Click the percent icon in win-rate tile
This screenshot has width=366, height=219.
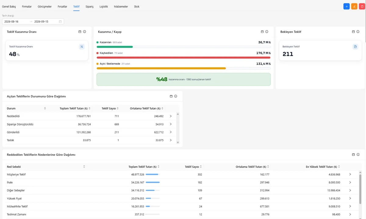(82, 47)
